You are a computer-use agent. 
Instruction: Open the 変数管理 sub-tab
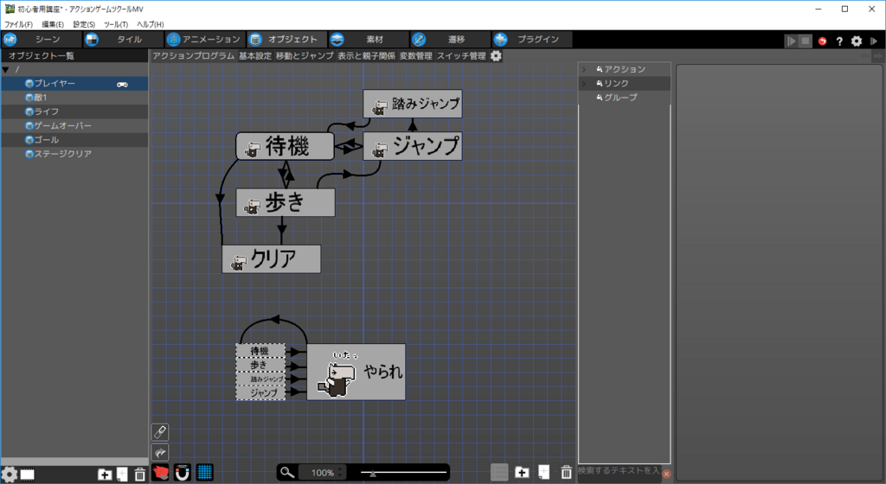415,56
